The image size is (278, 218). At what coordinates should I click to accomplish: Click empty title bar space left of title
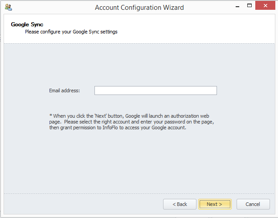click(49, 7)
